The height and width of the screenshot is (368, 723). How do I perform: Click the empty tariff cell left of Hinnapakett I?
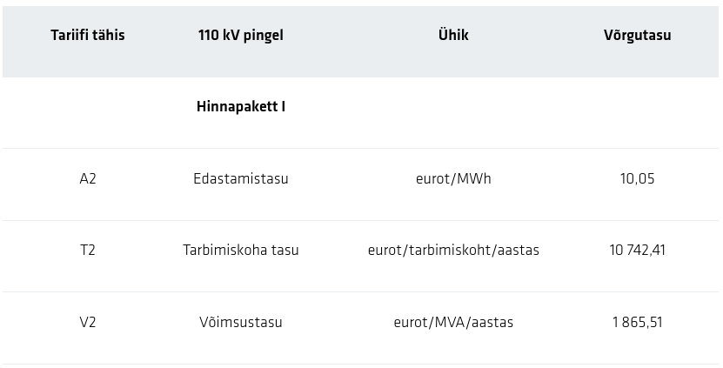pyautogui.click(x=88, y=107)
